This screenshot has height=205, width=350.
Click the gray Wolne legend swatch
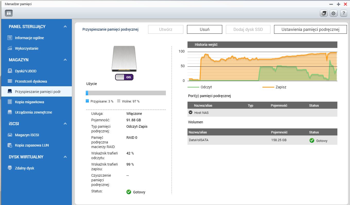tap(119, 101)
